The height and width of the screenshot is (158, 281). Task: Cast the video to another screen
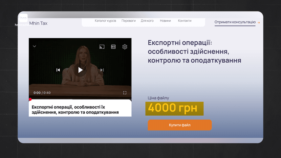(102, 47)
